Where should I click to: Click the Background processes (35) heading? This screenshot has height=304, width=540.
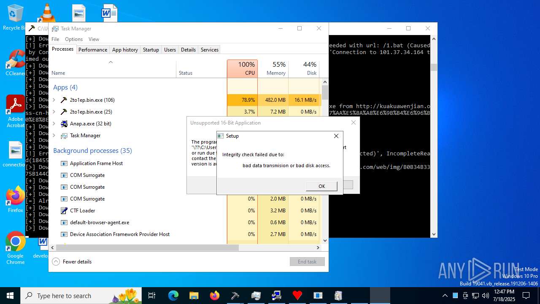coord(92,151)
